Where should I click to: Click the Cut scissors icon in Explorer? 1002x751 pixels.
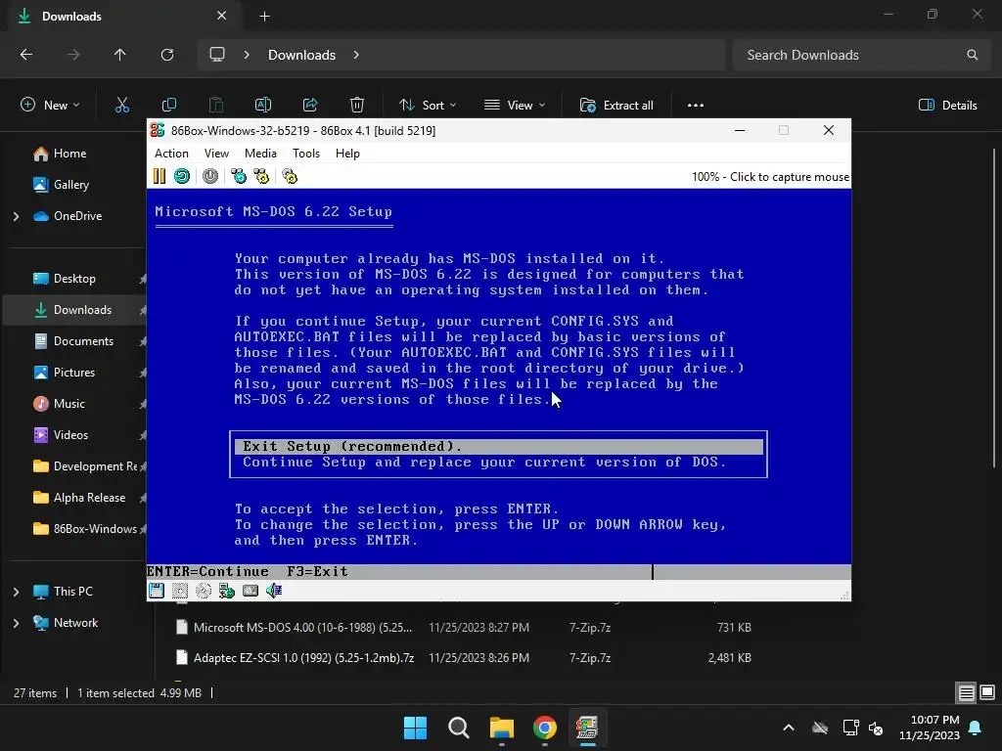(122, 106)
